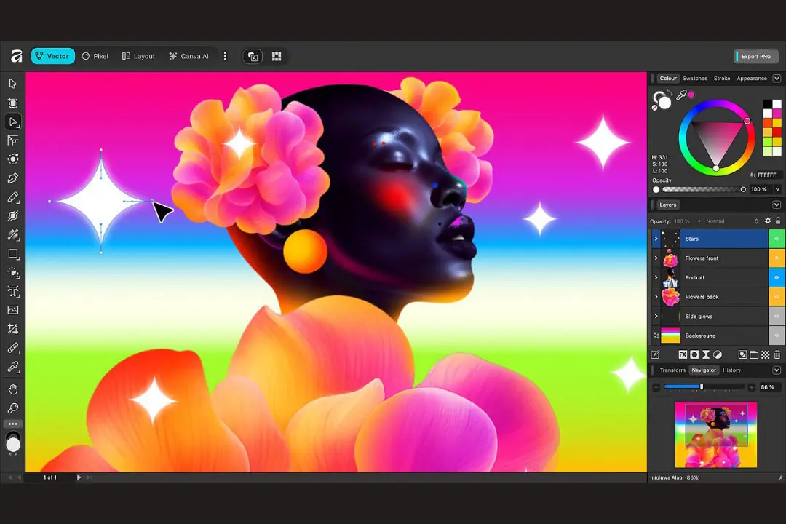Image resolution: width=786 pixels, height=524 pixels.
Task: Open the opacity percentage dropdown in Colour panel
Action: (777, 189)
